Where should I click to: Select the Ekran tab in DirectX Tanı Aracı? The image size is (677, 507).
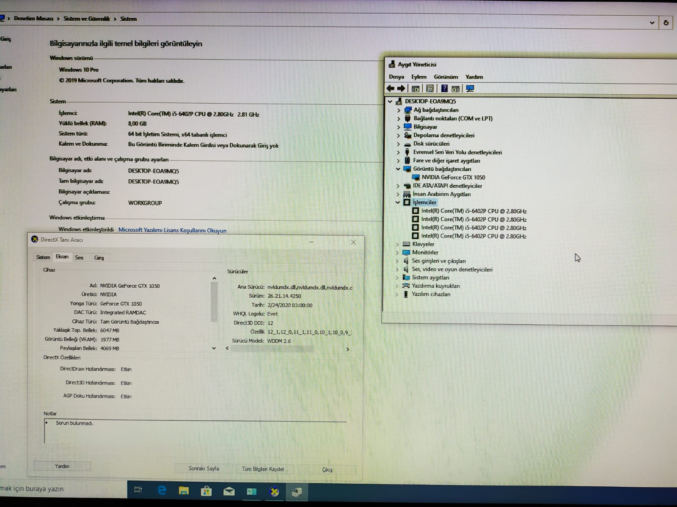click(x=62, y=256)
